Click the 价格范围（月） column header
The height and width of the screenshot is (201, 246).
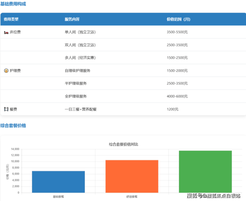point(179,19)
